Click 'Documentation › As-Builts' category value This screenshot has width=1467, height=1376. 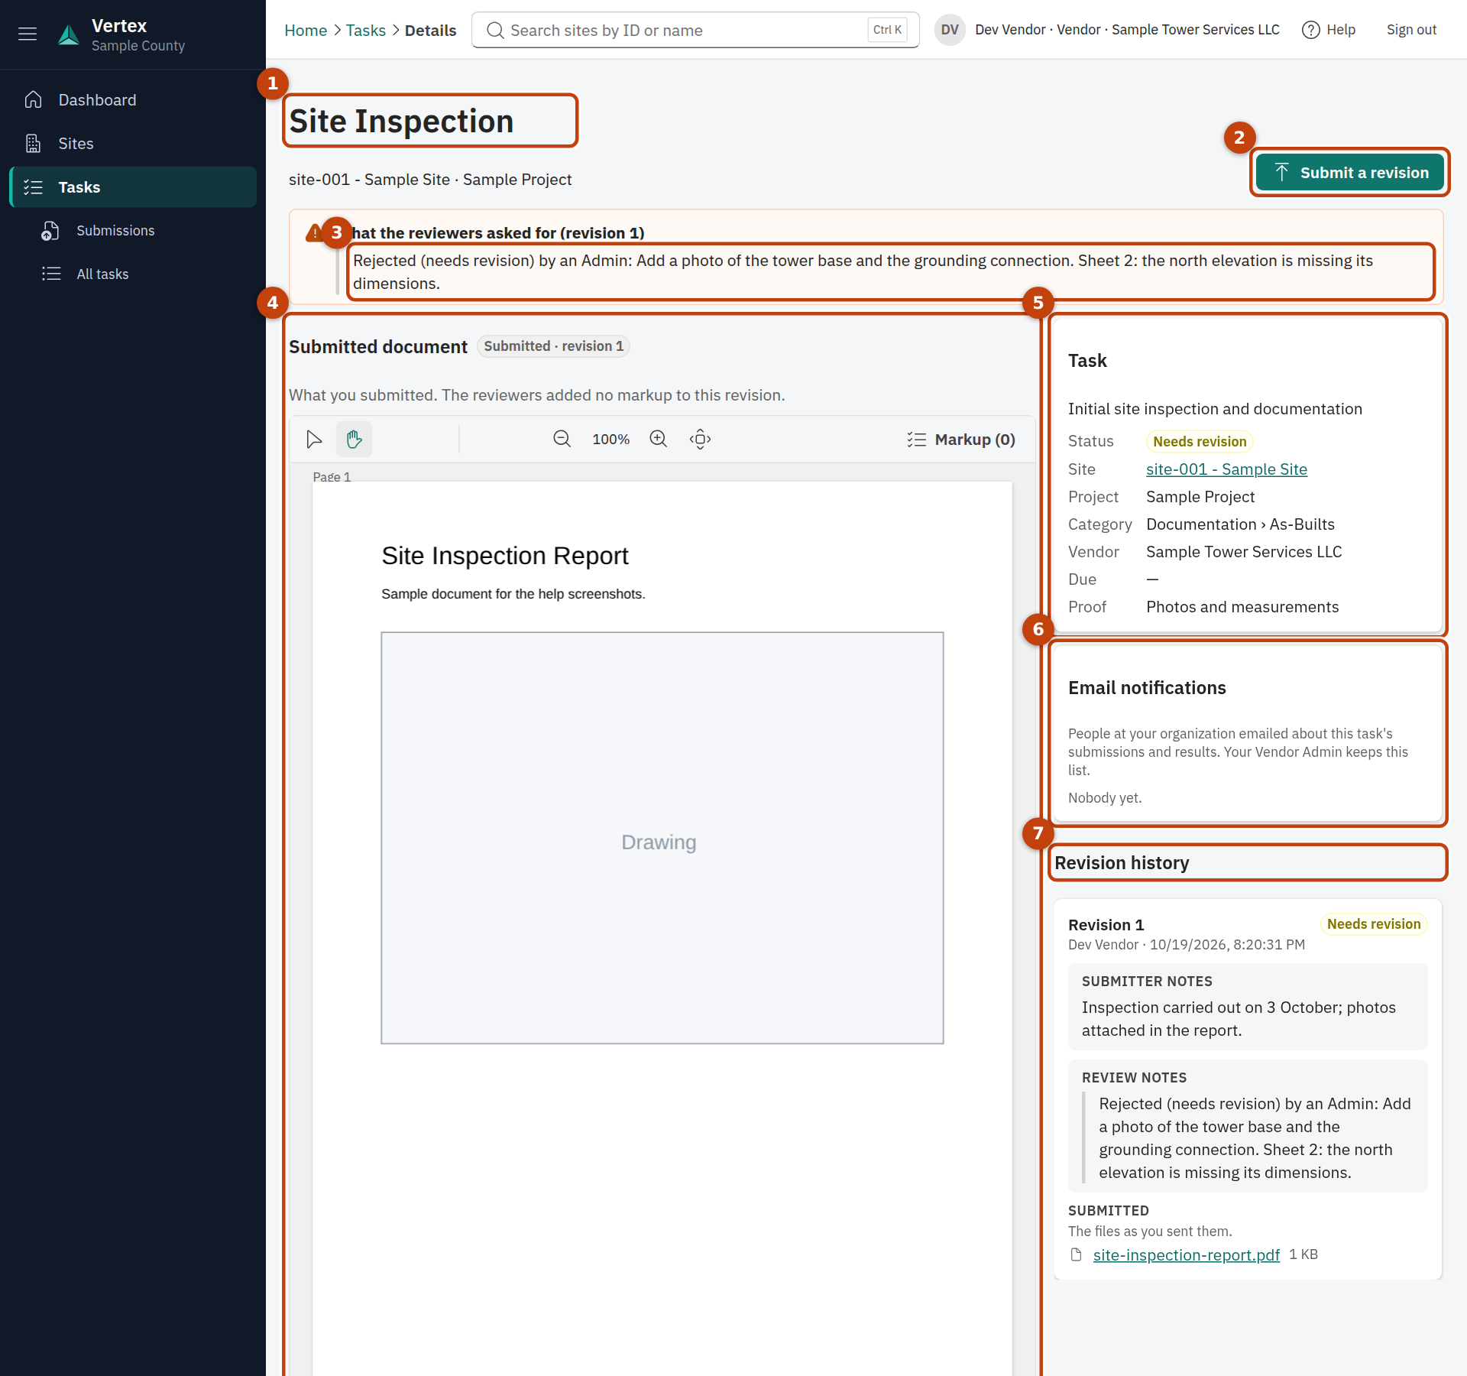1241,524
